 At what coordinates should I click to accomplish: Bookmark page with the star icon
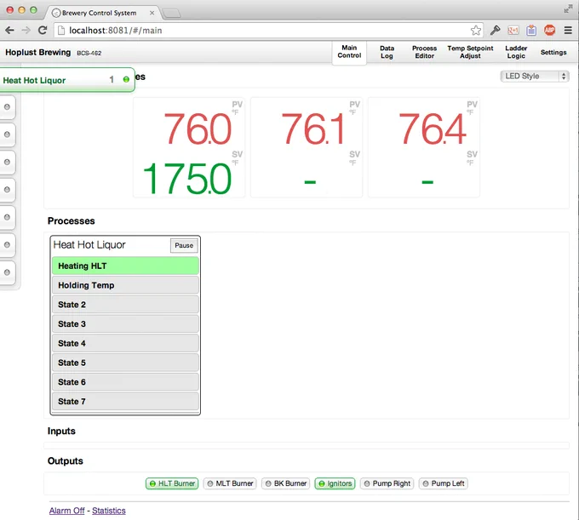click(476, 31)
